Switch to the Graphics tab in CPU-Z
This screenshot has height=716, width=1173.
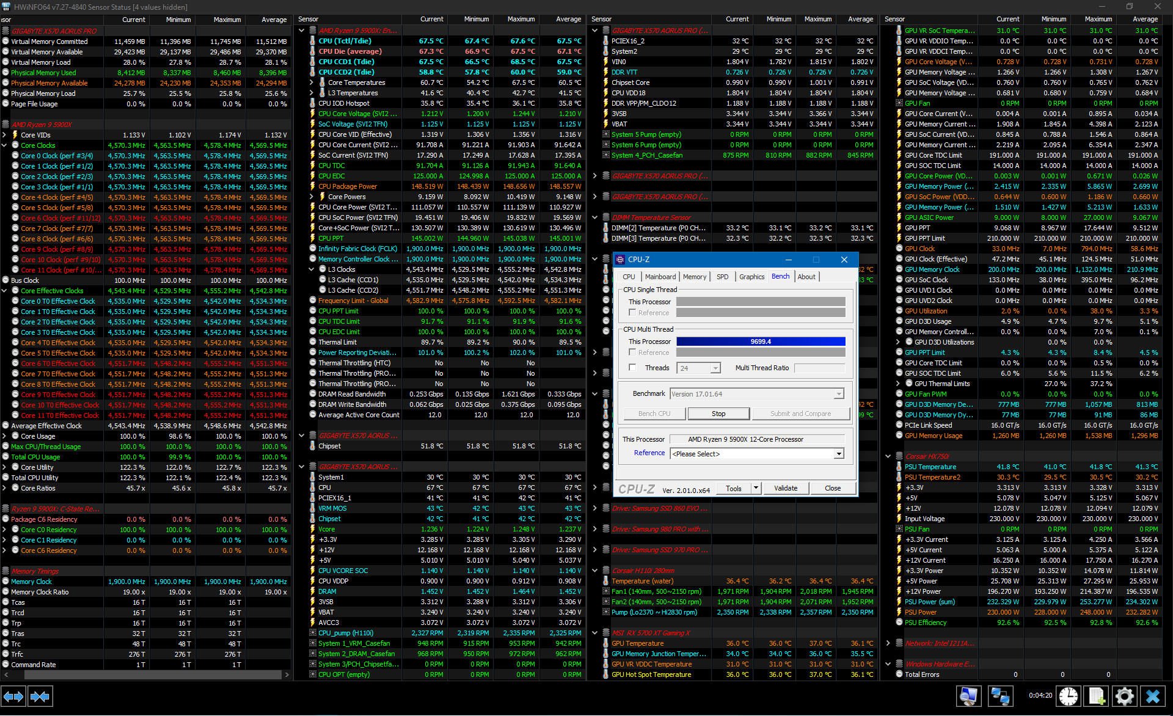tap(751, 277)
